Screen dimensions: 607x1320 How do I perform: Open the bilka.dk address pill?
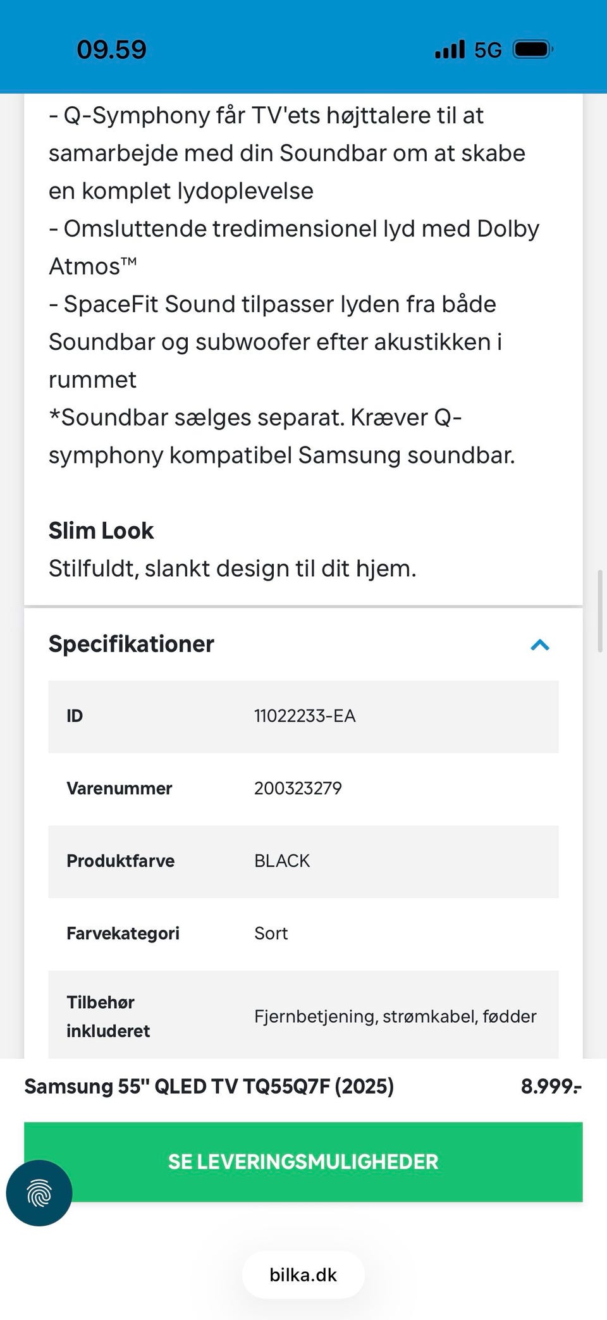[x=303, y=1274]
